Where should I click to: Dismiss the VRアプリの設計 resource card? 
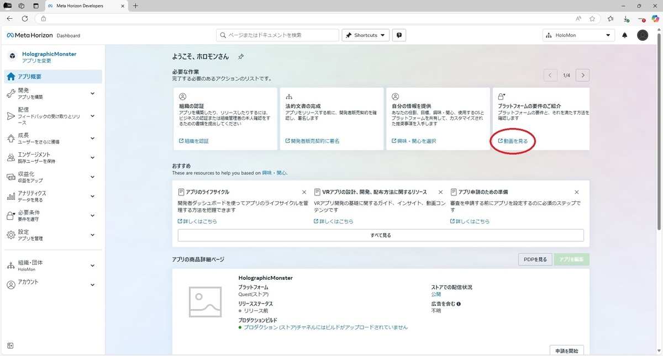tap(440, 192)
